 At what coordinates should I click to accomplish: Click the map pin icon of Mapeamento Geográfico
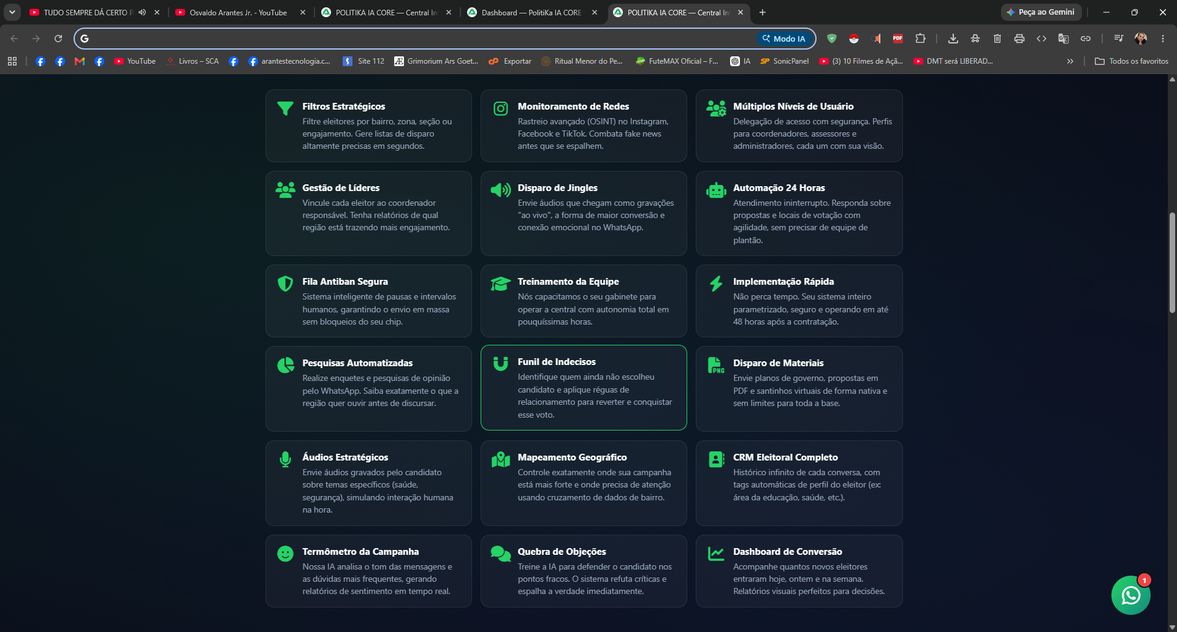coord(501,459)
